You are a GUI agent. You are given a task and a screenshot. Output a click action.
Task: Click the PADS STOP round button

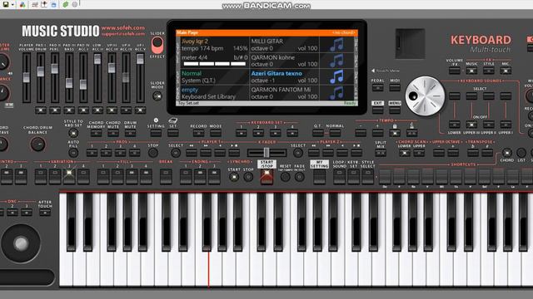pos(153,153)
